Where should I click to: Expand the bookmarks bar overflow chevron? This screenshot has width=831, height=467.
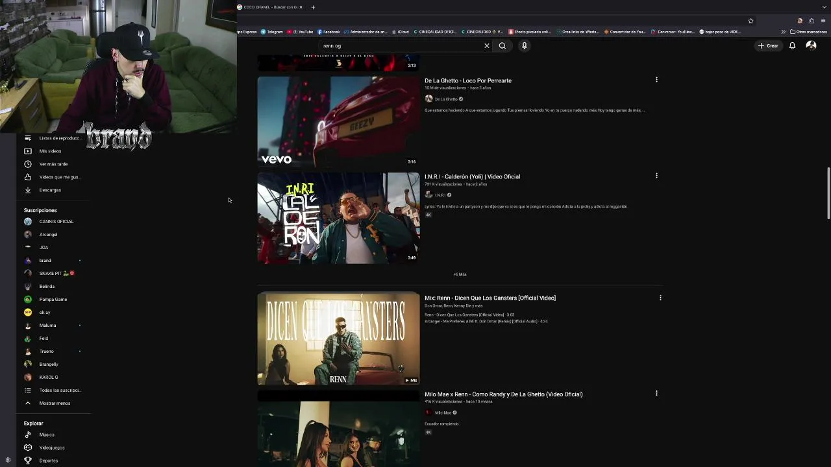[783, 32]
